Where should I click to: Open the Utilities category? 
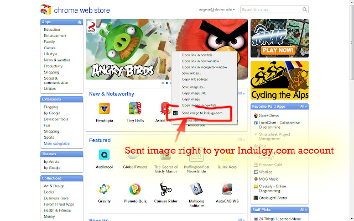[50, 89]
